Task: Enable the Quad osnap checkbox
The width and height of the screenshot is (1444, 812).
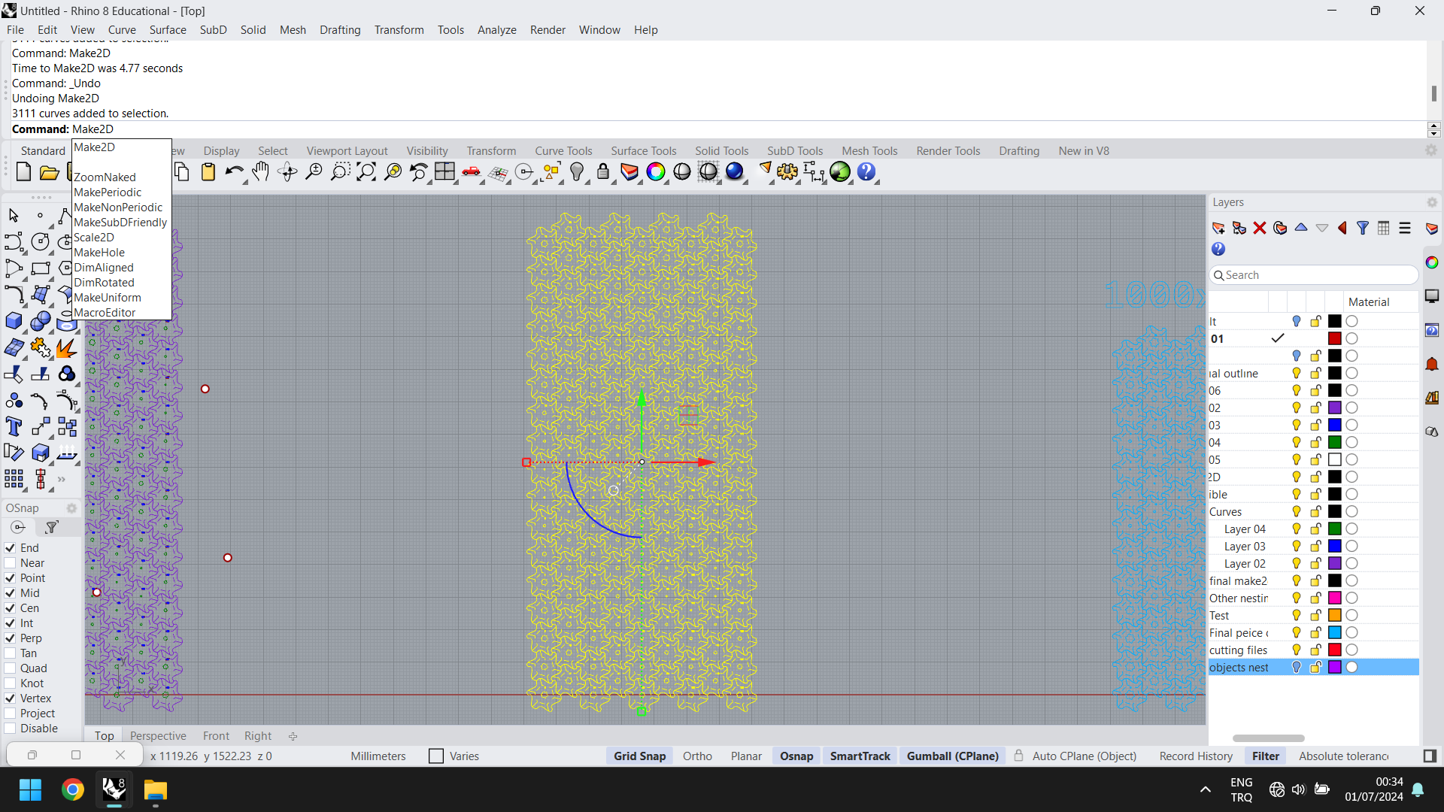Action: click(x=11, y=668)
